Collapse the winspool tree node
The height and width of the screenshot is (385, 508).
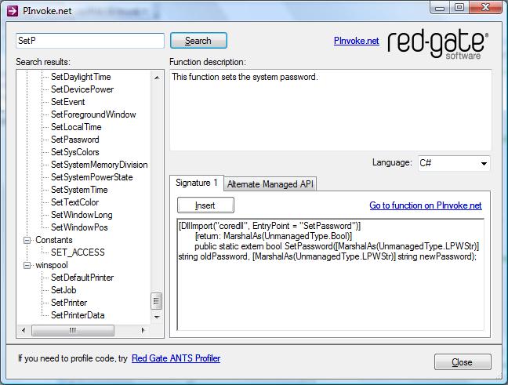point(28,265)
